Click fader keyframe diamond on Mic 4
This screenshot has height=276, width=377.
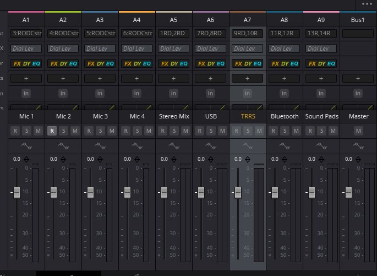click(137, 159)
